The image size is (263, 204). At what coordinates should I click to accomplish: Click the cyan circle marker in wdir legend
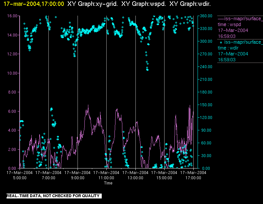point(221,43)
